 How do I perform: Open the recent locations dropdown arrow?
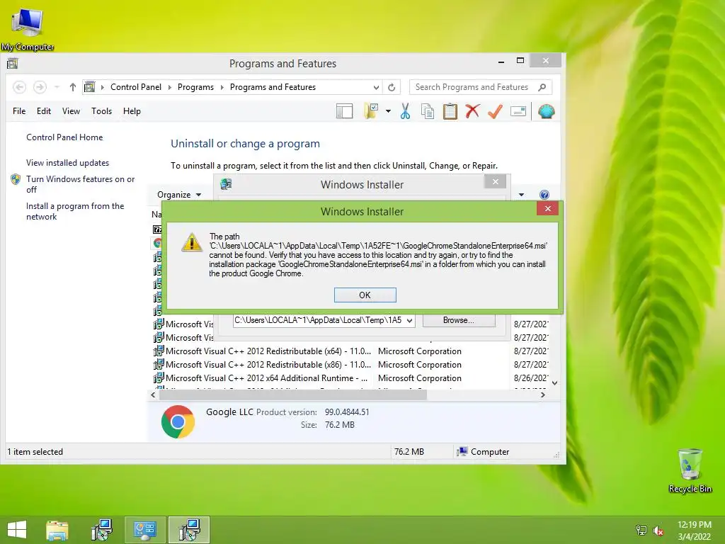point(57,87)
